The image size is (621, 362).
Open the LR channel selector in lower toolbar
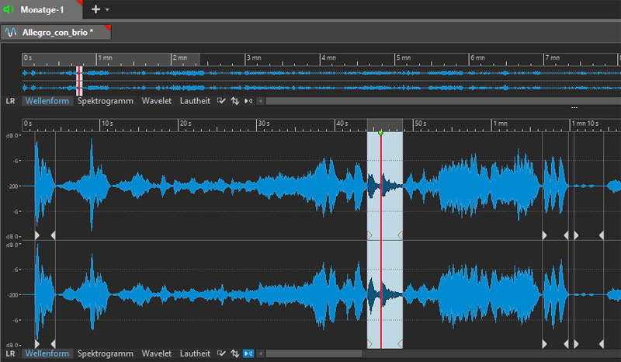[x=11, y=353]
